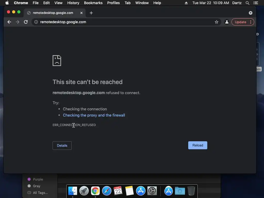This screenshot has height=198, width=264.
Task: Open Checking the proxy and the firewall link
Action: (x=94, y=115)
